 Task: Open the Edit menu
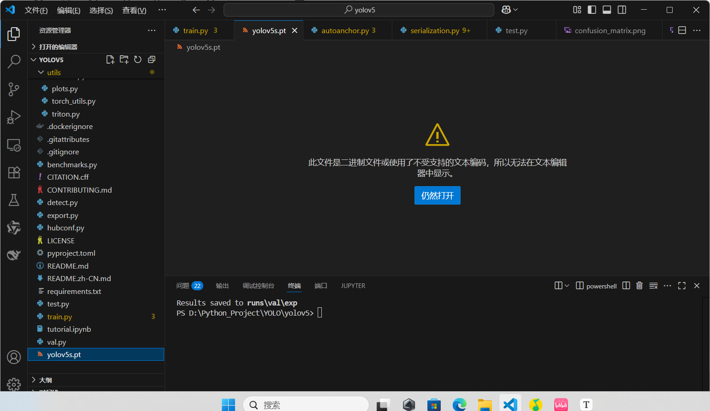[x=68, y=10]
